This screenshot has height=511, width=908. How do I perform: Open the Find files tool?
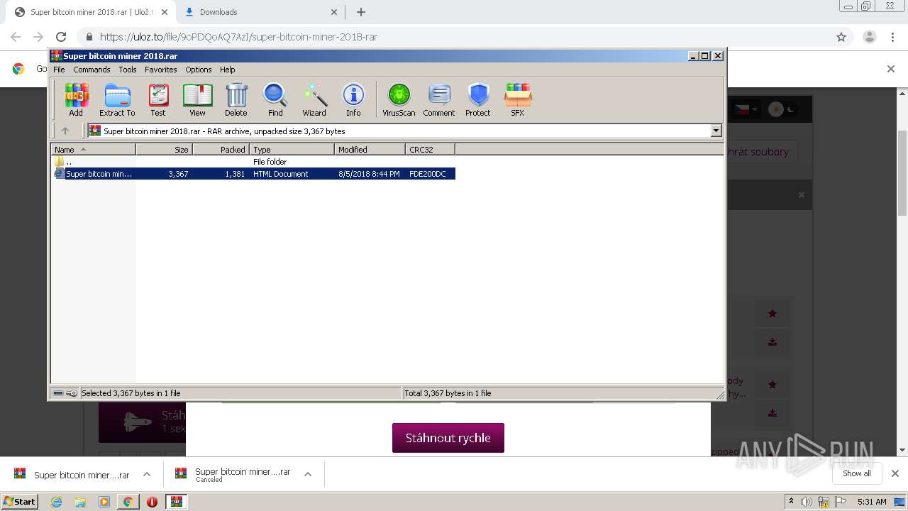275,99
